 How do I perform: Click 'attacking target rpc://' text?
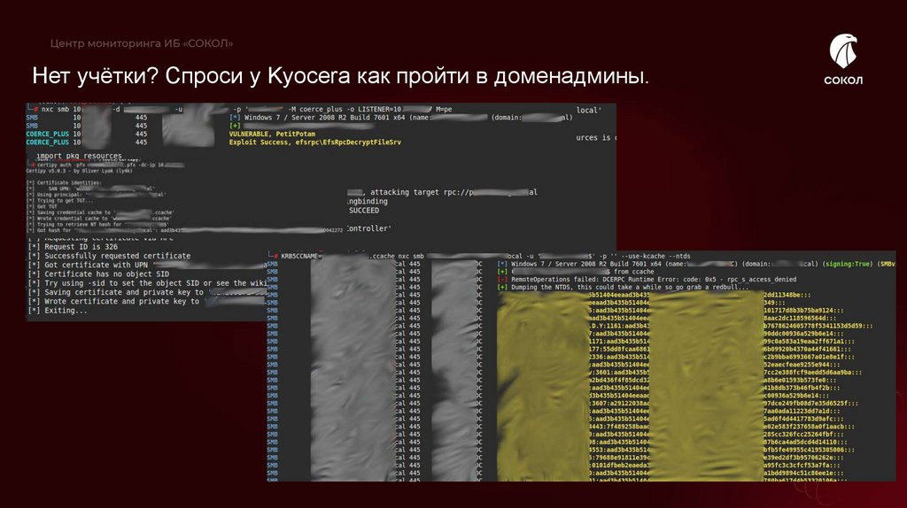point(422,192)
